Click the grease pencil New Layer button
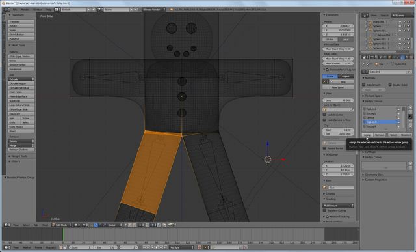The width and height of the screenshot is (416, 252). 338,87
